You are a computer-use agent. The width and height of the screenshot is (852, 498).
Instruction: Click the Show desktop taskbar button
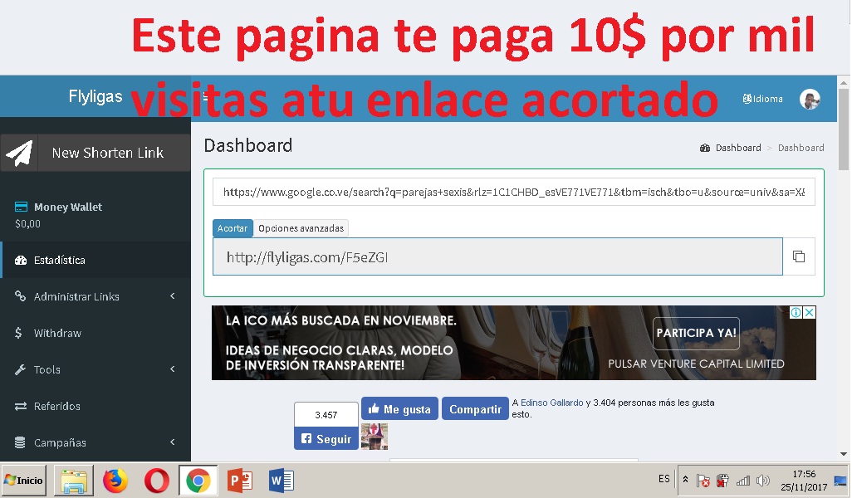(840, 480)
